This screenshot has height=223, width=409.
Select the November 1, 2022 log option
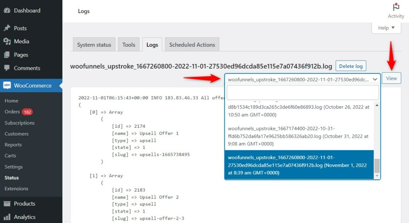click(x=299, y=165)
